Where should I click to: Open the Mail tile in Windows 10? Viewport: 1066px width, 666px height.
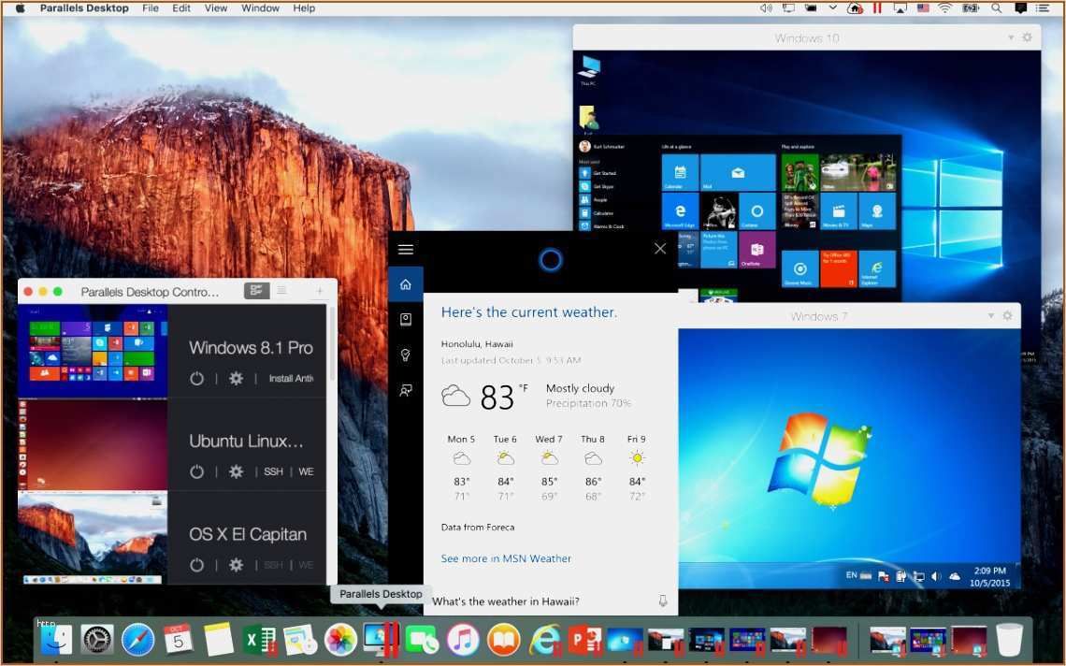click(x=738, y=173)
